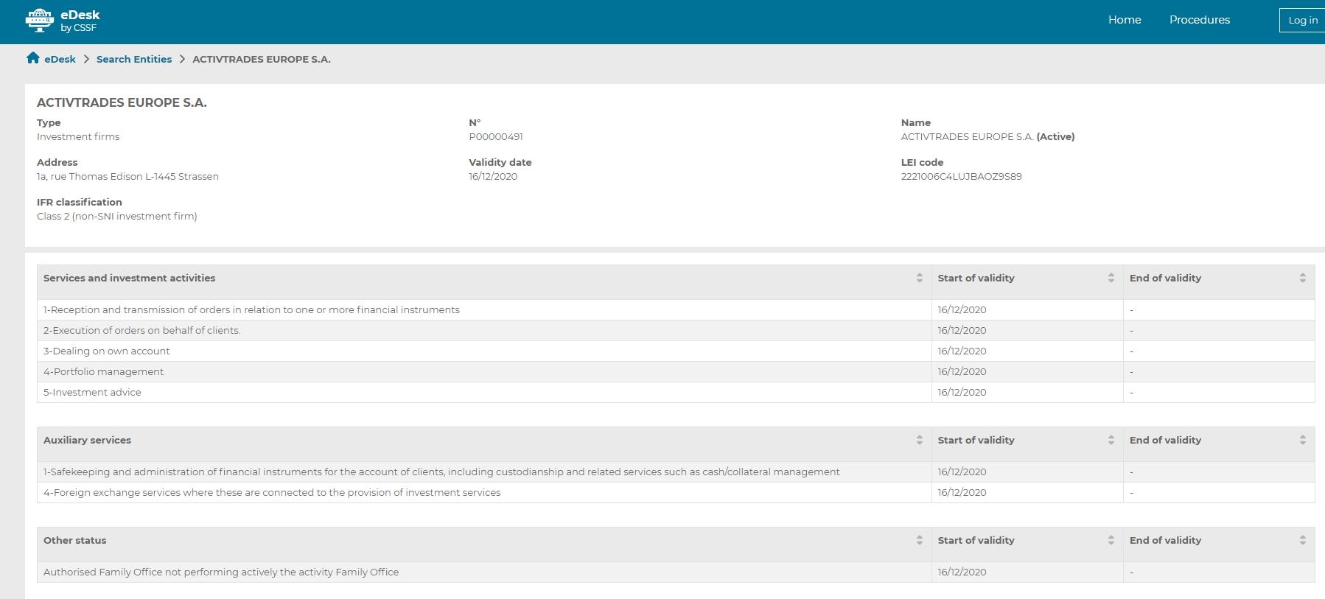
Task: Sort the Other status column
Action: [x=919, y=540]
